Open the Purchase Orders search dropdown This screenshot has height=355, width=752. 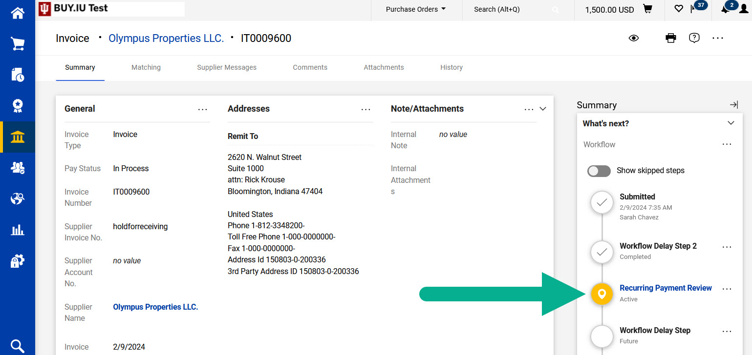coord(416,9)
